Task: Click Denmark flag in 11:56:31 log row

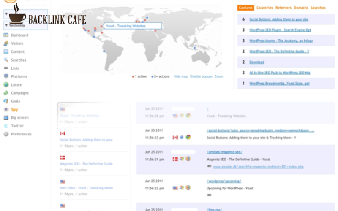Action: (x=175, y=159)
